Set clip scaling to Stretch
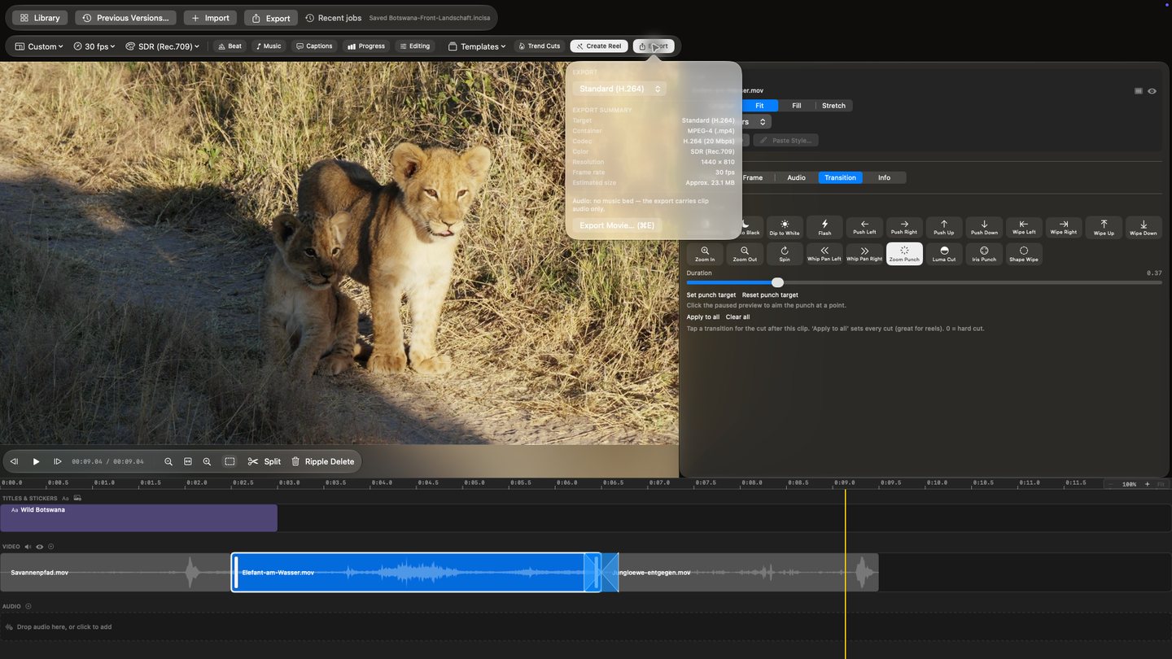 (833, 106)
